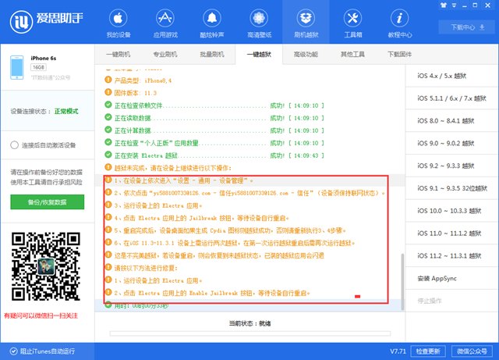Click the step 3 运行设备上的 Electra 应用 line
This screenshot has width=499, height=360.
click(154, 205)
